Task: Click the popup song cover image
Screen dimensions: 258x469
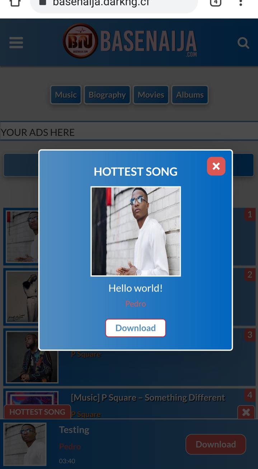Action: [136, 231]
